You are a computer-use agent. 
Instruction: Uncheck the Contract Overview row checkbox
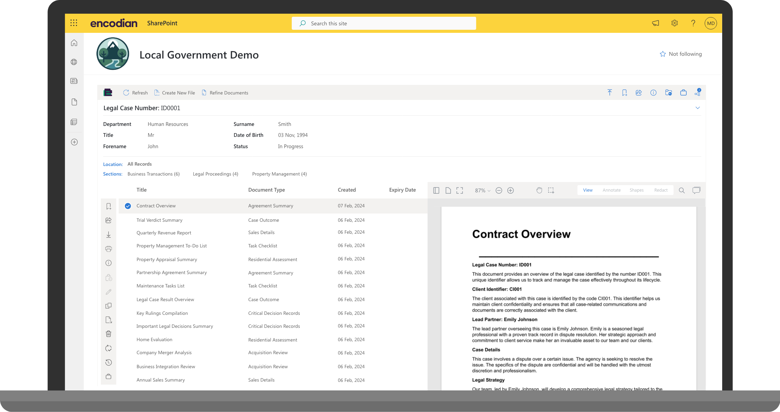(x=128, y=206)
